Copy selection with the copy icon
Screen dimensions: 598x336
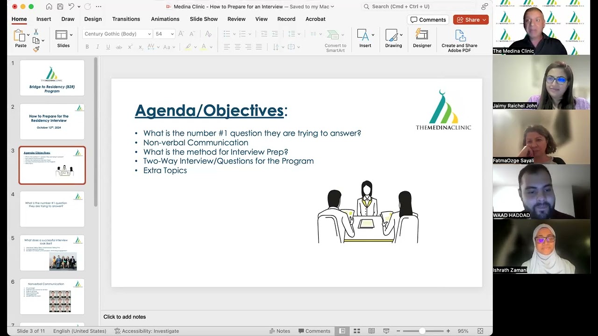tap(36, 41)
